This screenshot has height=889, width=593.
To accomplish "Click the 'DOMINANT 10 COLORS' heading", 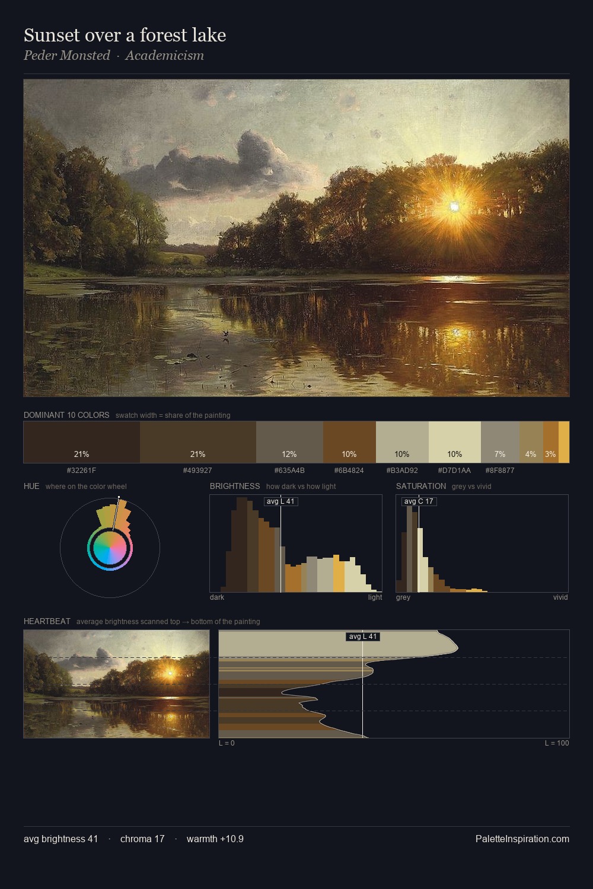I will coord(66,415).
